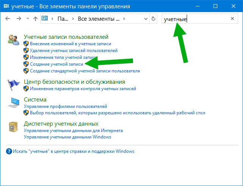243x186 pixels.
Task: Minimize the Control Panel window
Action: coord(198,6)
